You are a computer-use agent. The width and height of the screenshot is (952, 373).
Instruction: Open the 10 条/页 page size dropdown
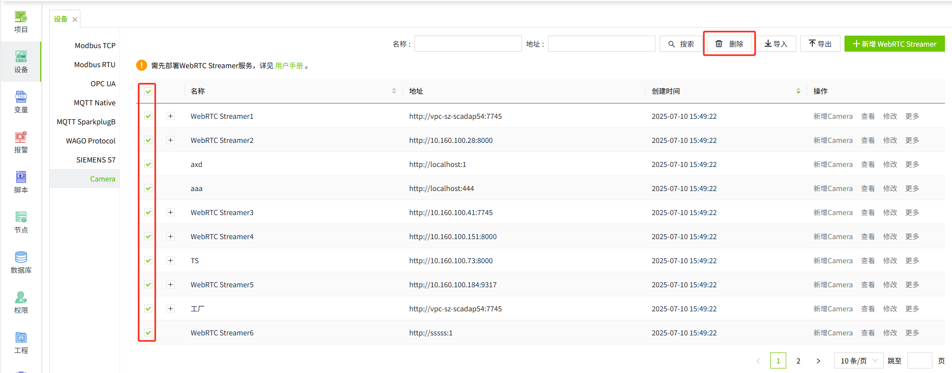click(x=859, y=361)
